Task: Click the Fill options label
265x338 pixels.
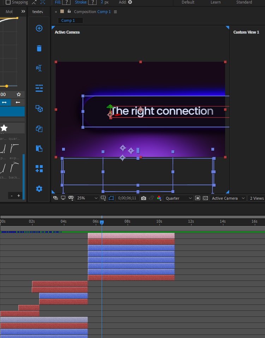Action: click(x=58, y=2)
